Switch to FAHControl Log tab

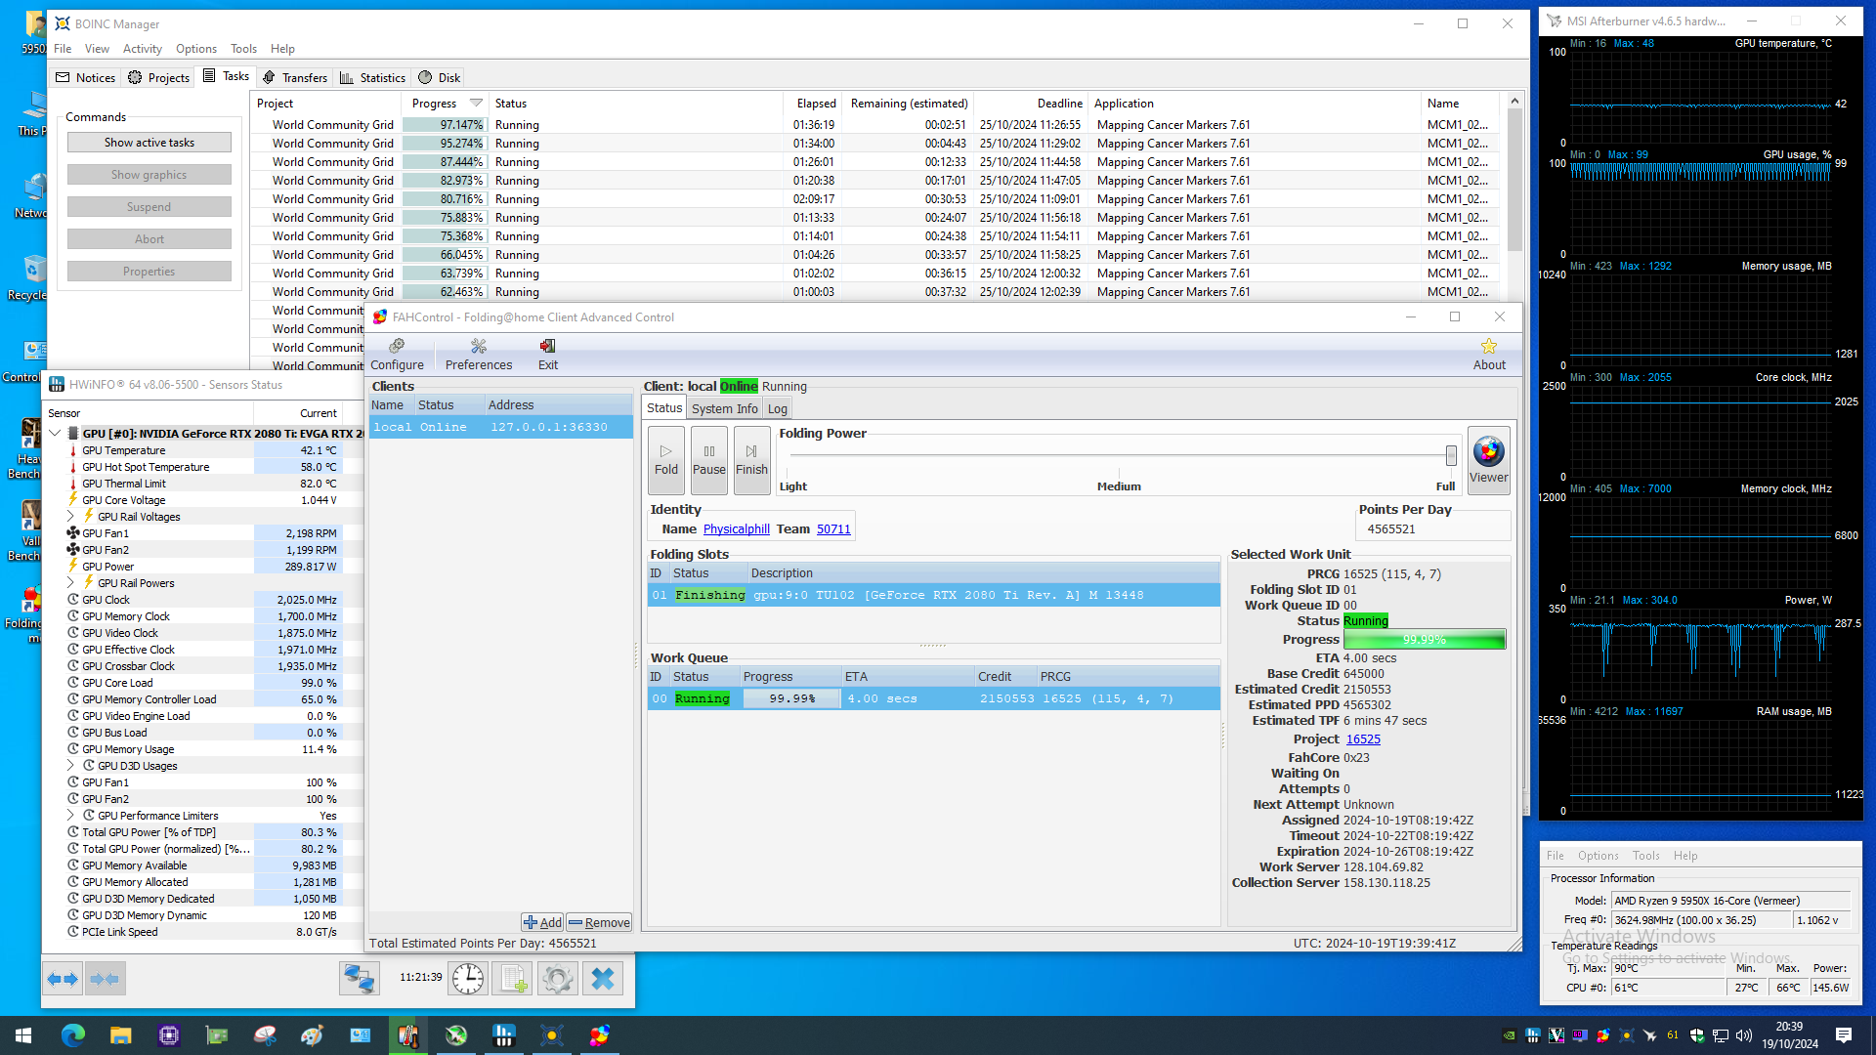click(777, 408)
